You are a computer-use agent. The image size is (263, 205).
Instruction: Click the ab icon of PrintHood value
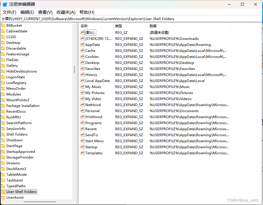click(82, 117)
